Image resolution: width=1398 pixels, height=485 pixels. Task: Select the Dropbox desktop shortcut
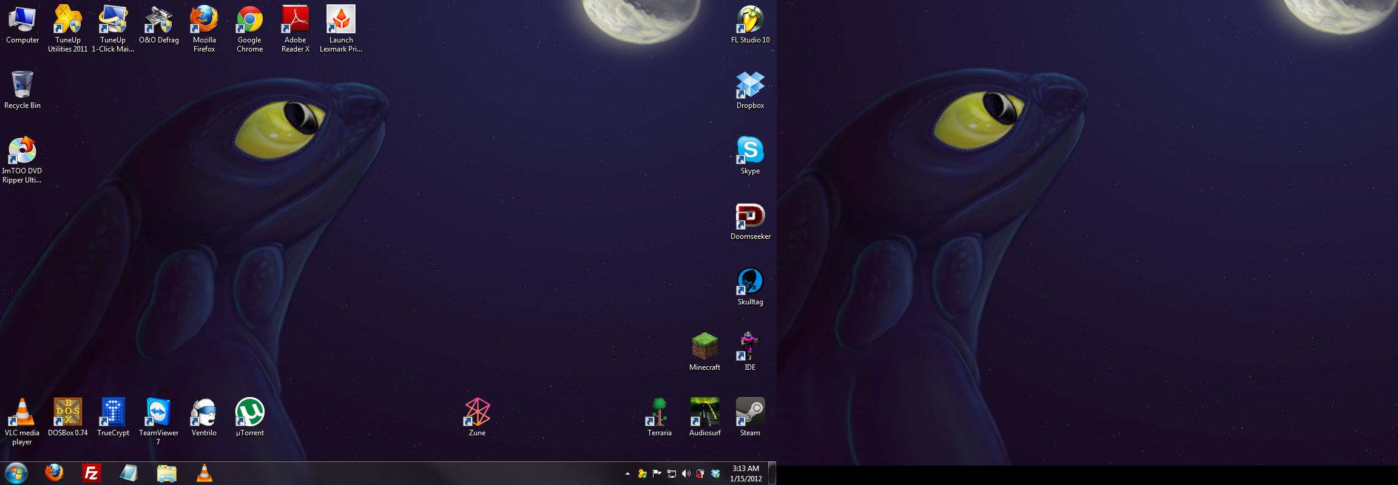point(750,85)
